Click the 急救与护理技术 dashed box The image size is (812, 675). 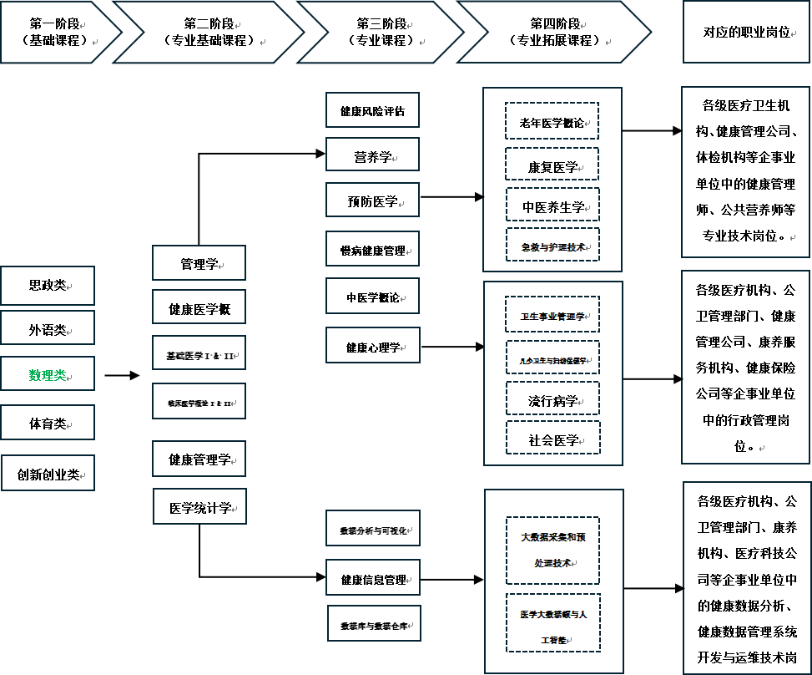552,245
